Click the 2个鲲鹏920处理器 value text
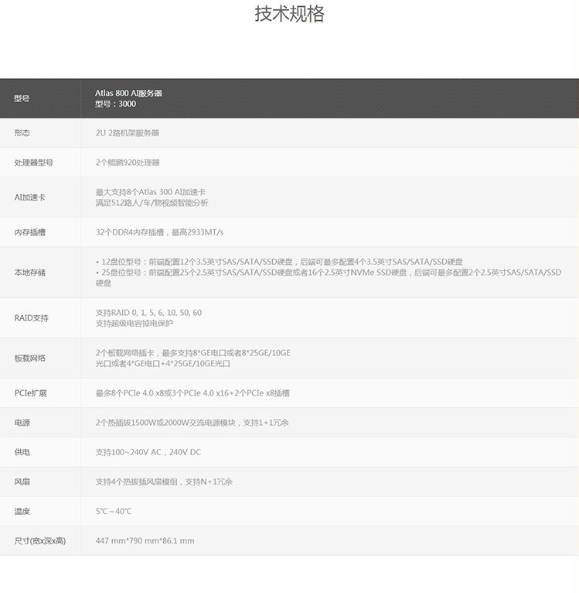The image size is (579, 593). point(127,163)
